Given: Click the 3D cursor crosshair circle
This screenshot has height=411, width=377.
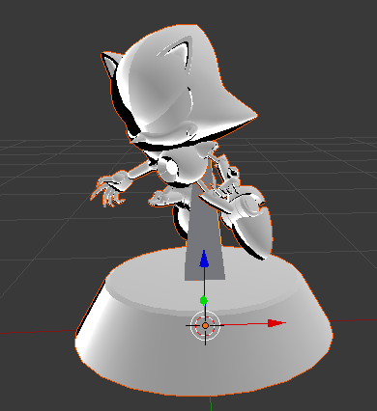Looking at the screenshot, I should [205, 326].
